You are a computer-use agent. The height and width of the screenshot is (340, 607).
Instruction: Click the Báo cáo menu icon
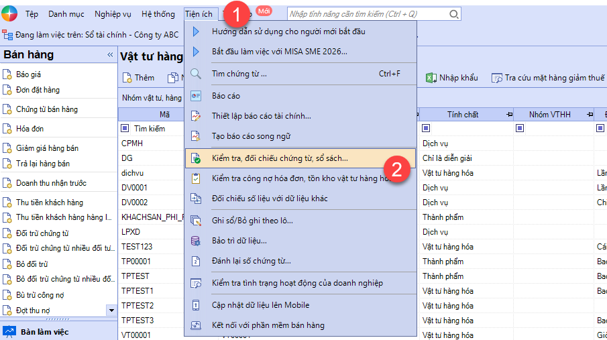point(196,96)
